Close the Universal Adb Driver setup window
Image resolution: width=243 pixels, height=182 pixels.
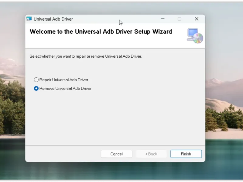coord(197,19)
